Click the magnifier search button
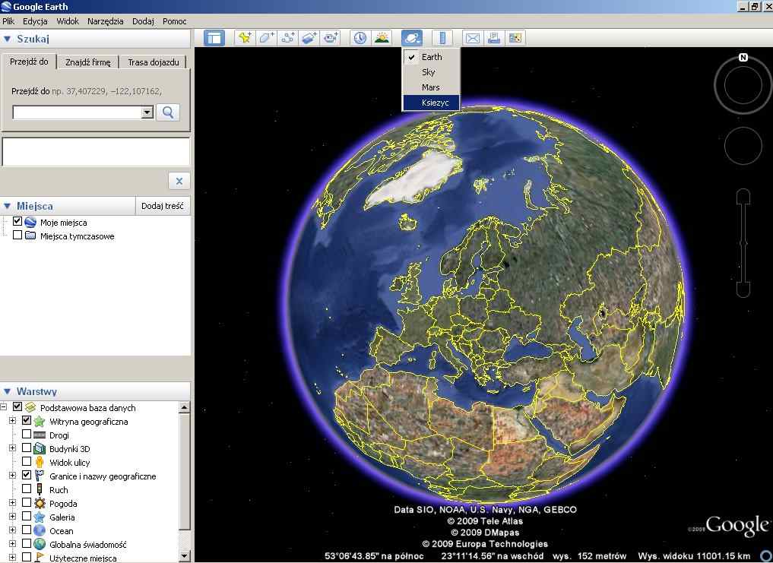Viewport: 773px width, 563px height. pos(168,112)
